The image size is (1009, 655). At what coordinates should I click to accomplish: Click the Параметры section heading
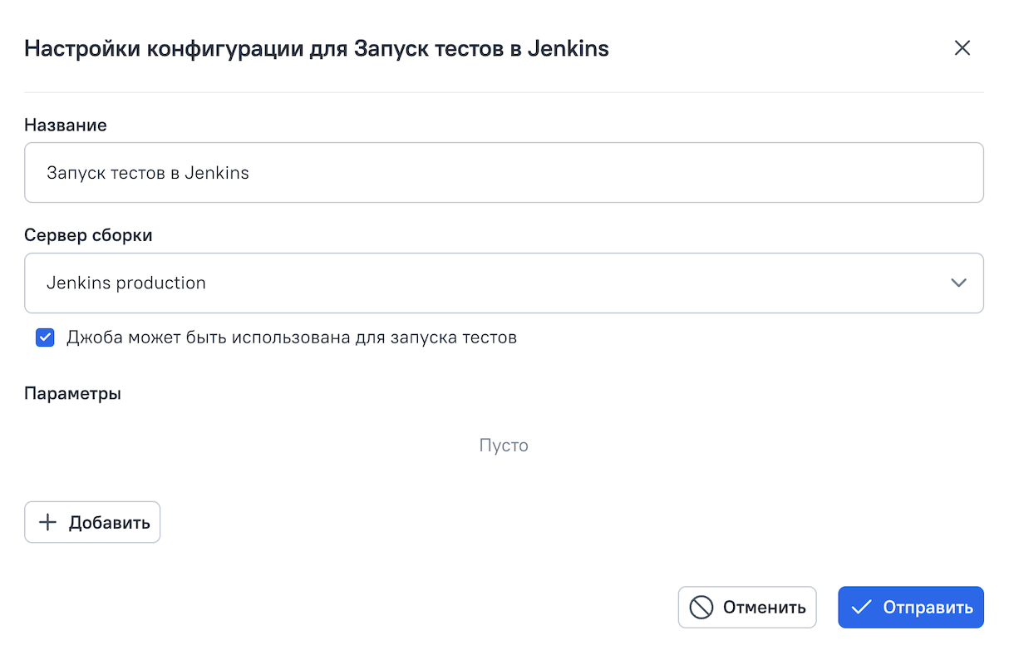pos(72,393)
